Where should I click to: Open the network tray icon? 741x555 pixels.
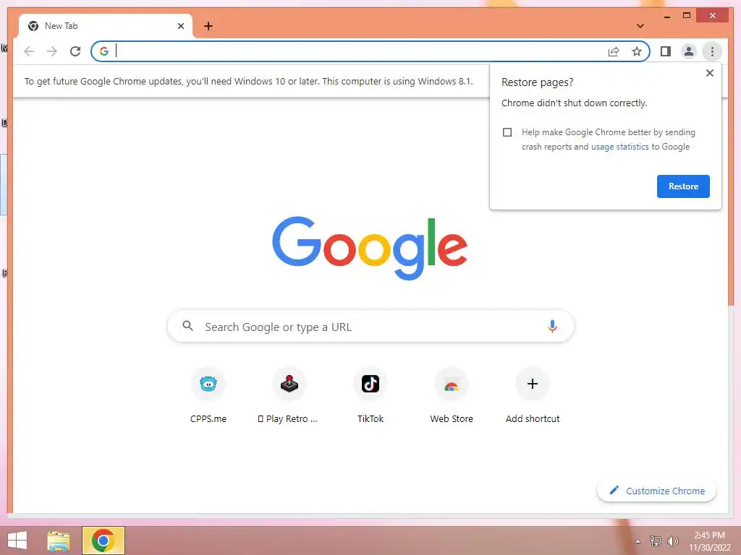pyautogui.click(x=655, y=541)
